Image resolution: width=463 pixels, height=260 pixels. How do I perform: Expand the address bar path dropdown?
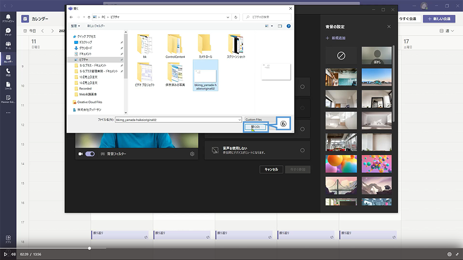tap(228, 17)
